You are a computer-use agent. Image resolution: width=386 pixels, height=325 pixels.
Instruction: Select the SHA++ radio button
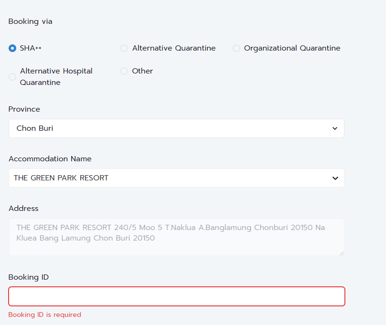(x=12, y=48)
